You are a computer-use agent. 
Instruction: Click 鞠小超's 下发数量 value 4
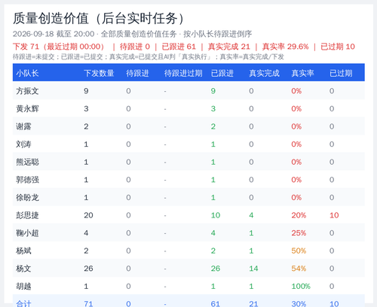[86, 233]
